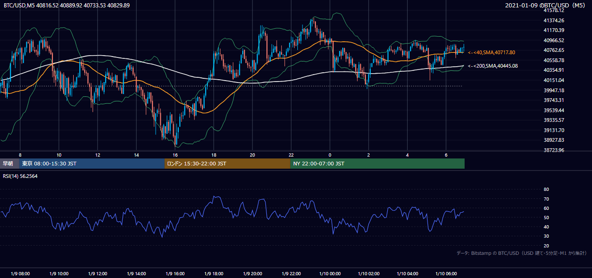Click price axis value 39947.18

(x=554, y=90)
